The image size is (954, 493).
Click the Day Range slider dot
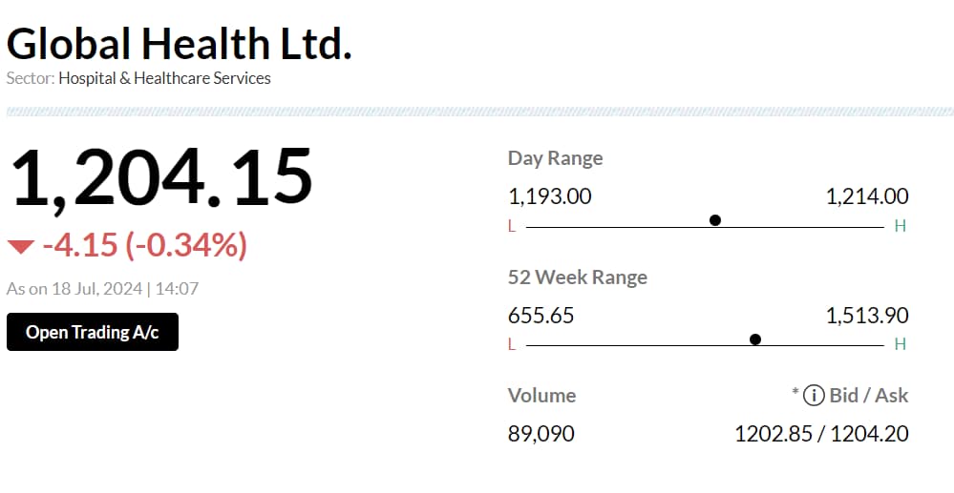[x=715, y=220]
